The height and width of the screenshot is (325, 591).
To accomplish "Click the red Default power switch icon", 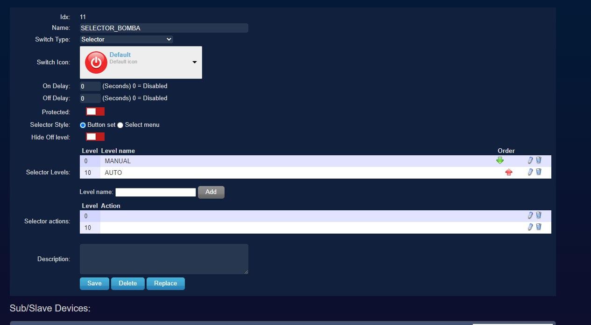I will pyautogui.click(x=95, y=62).
